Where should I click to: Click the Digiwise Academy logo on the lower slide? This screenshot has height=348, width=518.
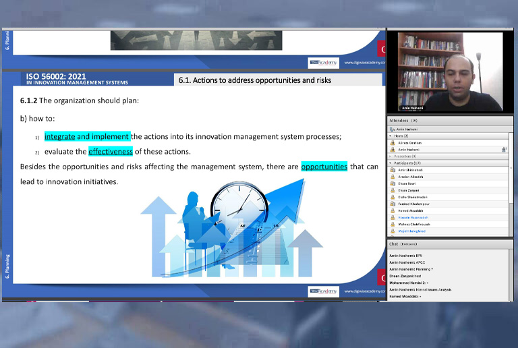click(x=324, y=291)
